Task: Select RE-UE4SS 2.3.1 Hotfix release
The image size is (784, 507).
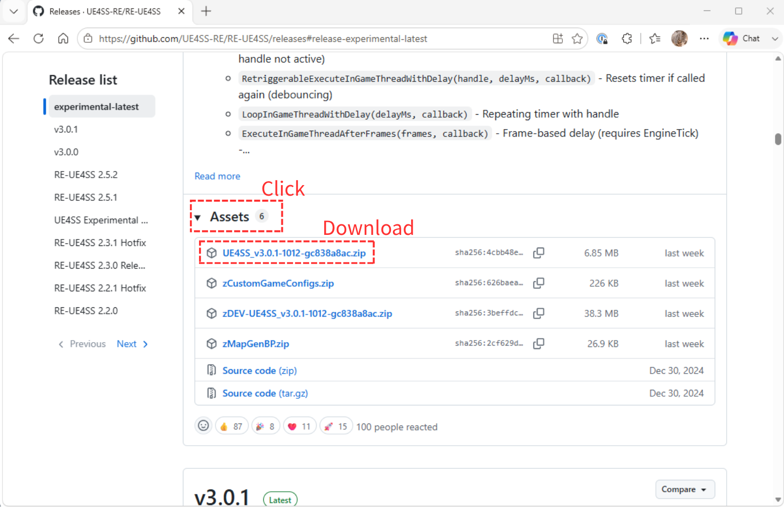Action: 100,243
